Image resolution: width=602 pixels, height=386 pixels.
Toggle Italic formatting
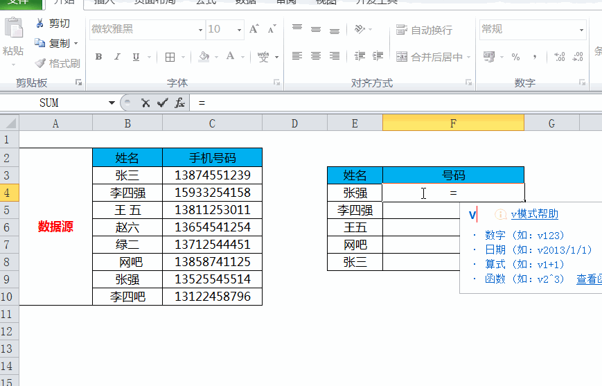coord(118,57)
